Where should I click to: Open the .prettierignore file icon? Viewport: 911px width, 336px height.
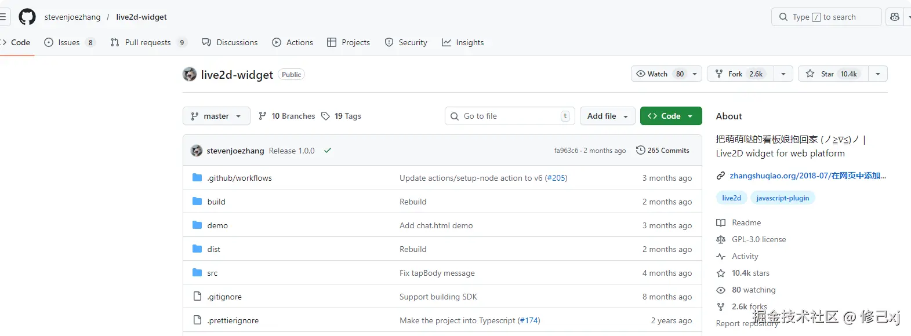point(197,320)
